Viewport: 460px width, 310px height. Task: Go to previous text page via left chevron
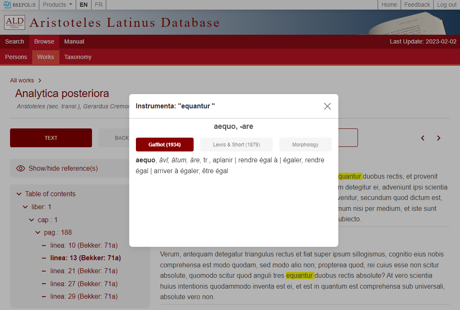(x=422, y=138)
